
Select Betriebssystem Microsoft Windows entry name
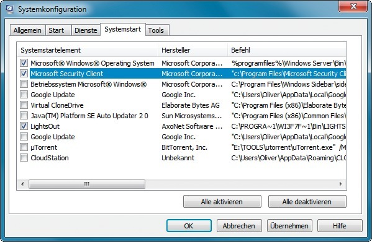[88, 84]
